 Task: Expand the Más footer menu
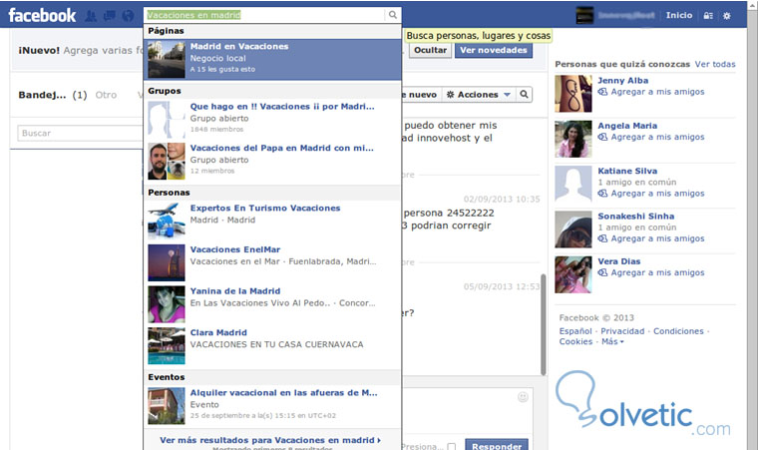click(612, 341)
